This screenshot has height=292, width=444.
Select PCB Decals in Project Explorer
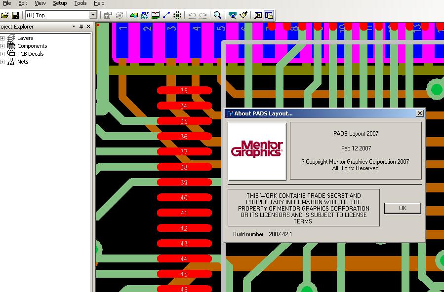tap(30, 54)
